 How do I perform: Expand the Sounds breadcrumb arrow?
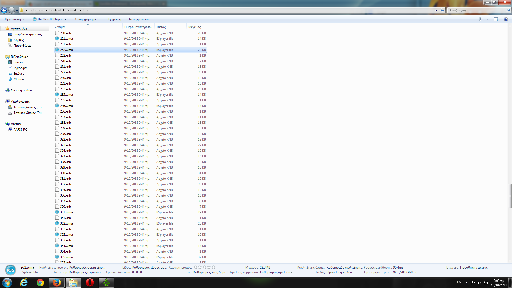(80, 10)
